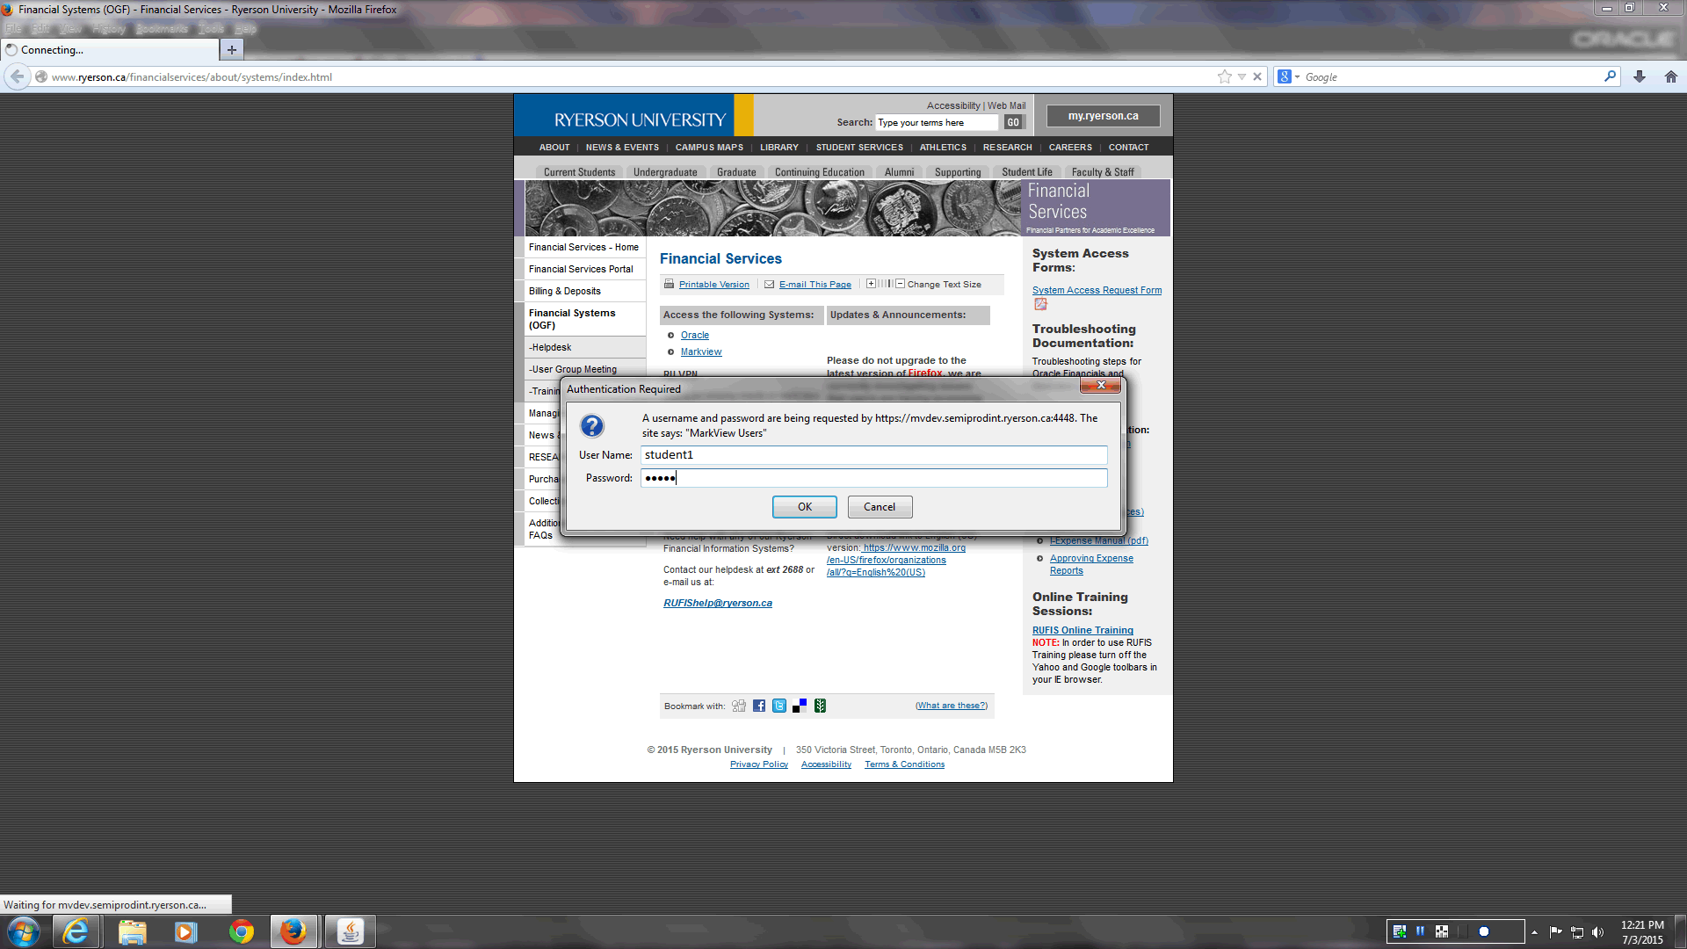Close the Authentication Required dialog
This screenshot has height=949, width=1687.
[x=1101, y=385]
